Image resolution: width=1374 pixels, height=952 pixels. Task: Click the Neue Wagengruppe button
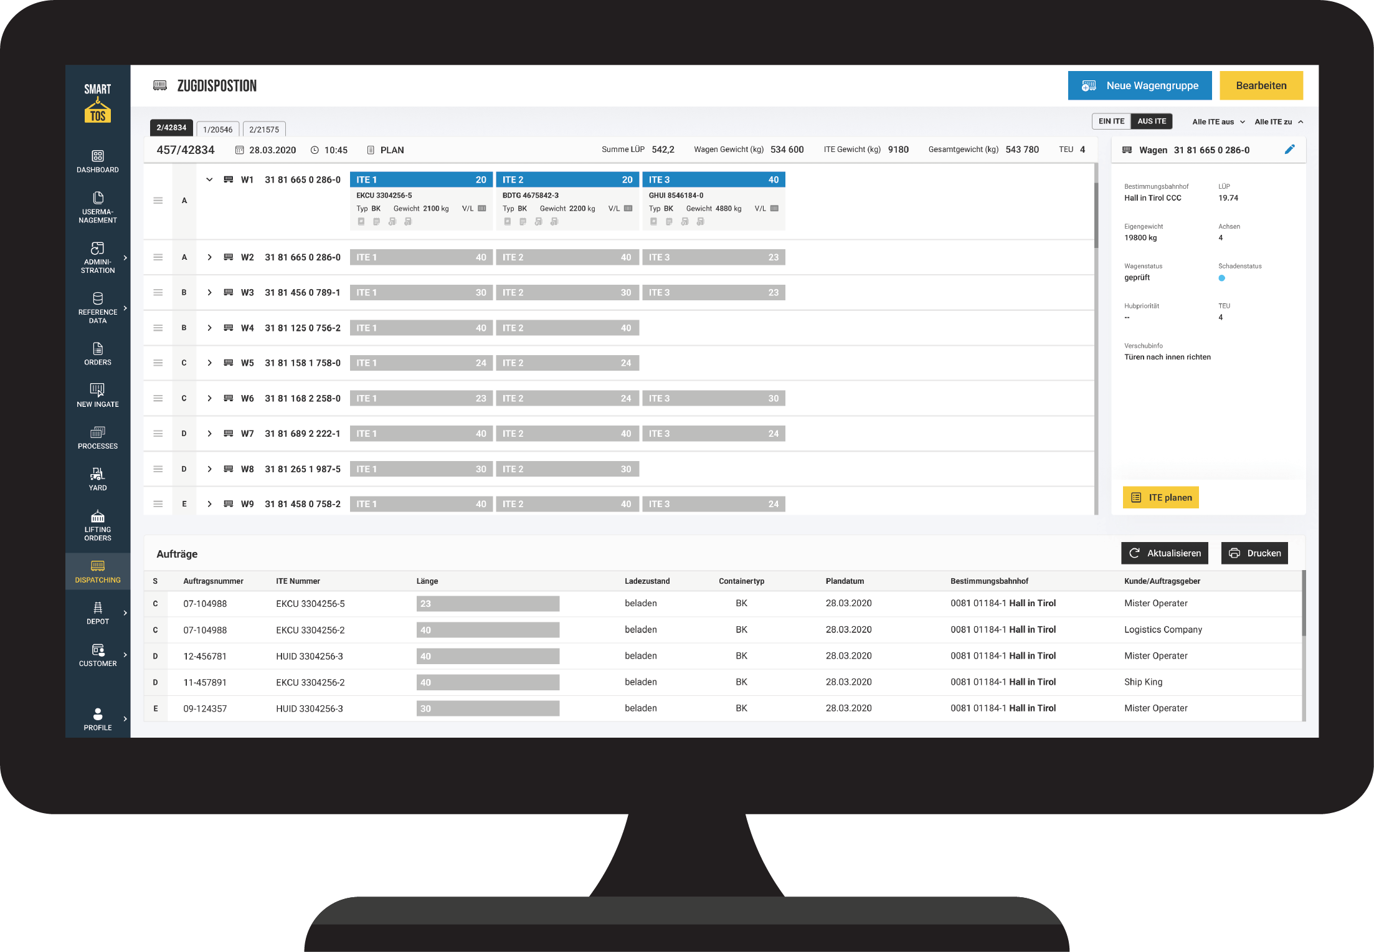pyautogui.click(x=1139, y=86)
